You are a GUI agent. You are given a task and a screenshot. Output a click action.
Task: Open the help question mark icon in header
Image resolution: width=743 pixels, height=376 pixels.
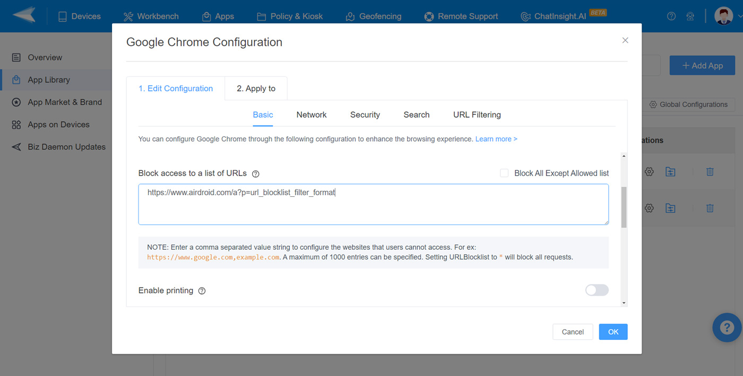(671, 16)
